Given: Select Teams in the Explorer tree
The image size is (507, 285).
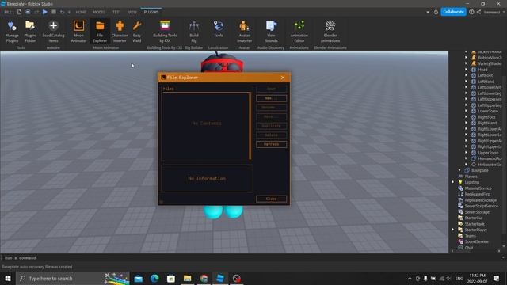Looking at the screenshot, I should 470,236.
